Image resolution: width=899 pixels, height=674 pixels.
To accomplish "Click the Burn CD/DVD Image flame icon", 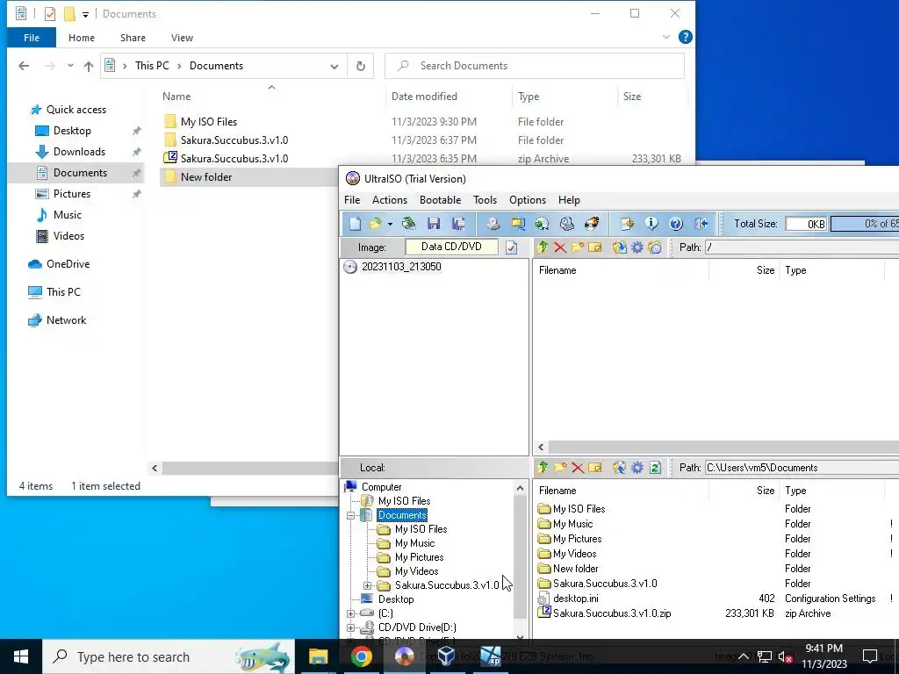I will tap(592, 224).
